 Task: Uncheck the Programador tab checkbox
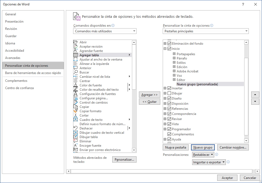click(x=169, y=129)
